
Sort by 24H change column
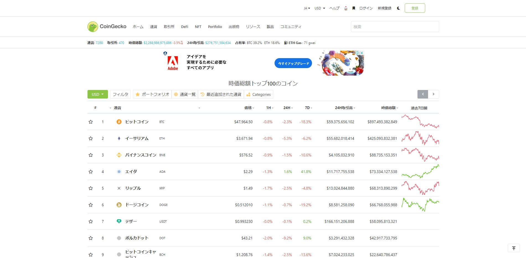(288, 108)
